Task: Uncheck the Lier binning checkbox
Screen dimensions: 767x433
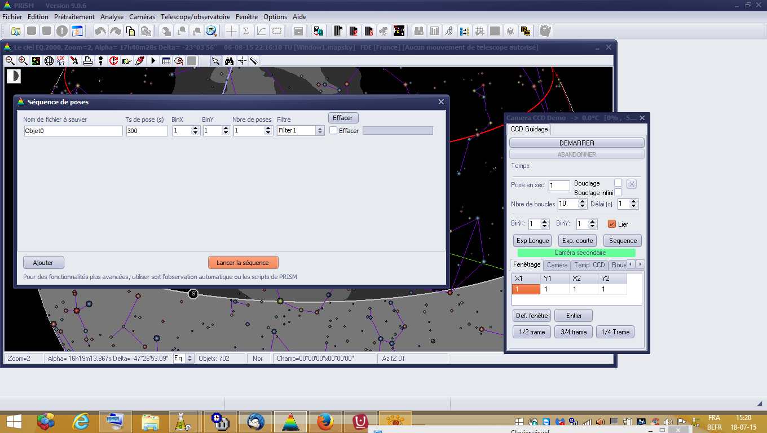Action: (x=612, y=224)
